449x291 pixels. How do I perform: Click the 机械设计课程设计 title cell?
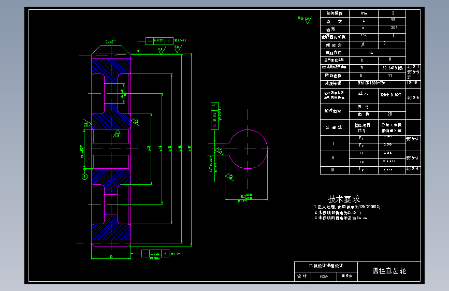pos(326,266)
